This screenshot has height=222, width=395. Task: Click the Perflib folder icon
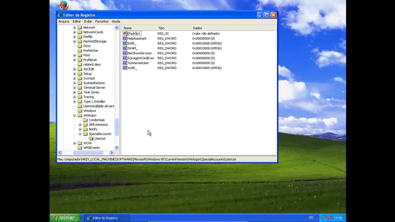(x=80, y=37)
